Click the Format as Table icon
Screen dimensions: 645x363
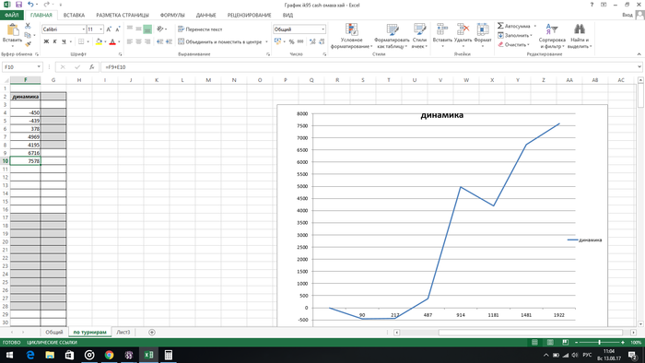[392, 29]
